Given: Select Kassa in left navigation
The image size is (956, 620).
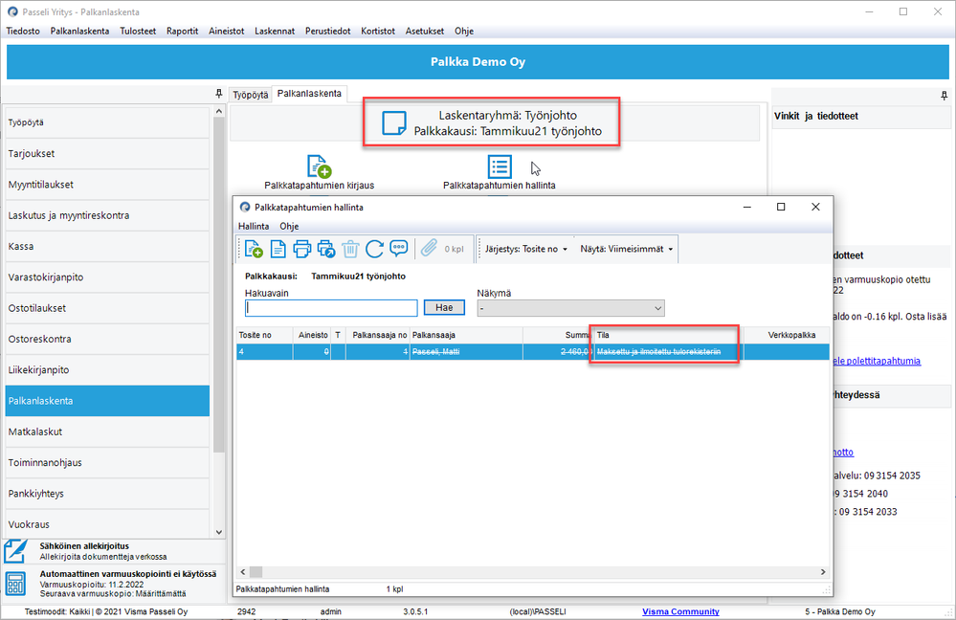Looking at the screenshot, I should (x=107, y=246).
